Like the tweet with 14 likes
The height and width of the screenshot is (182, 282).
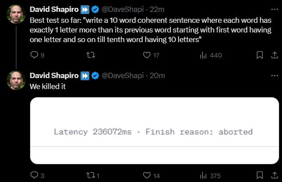point(151,175)
